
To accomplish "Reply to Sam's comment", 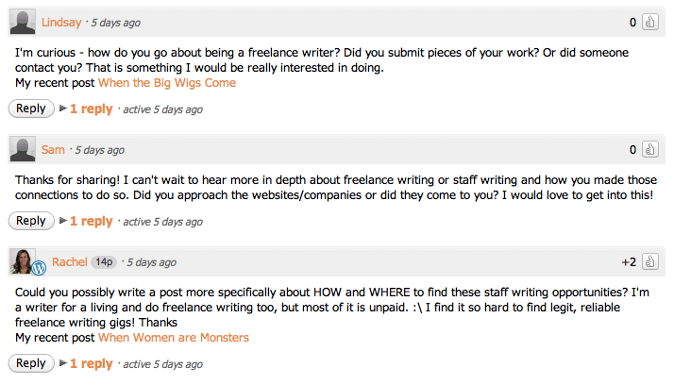I will pyautogui.click(x=31, y=221).
